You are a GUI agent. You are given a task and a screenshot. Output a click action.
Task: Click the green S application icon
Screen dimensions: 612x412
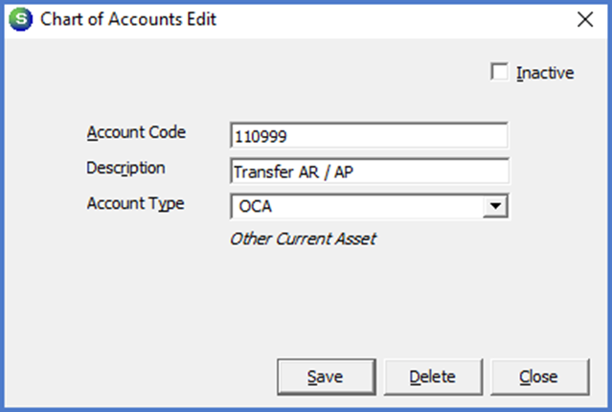point(20,19)
